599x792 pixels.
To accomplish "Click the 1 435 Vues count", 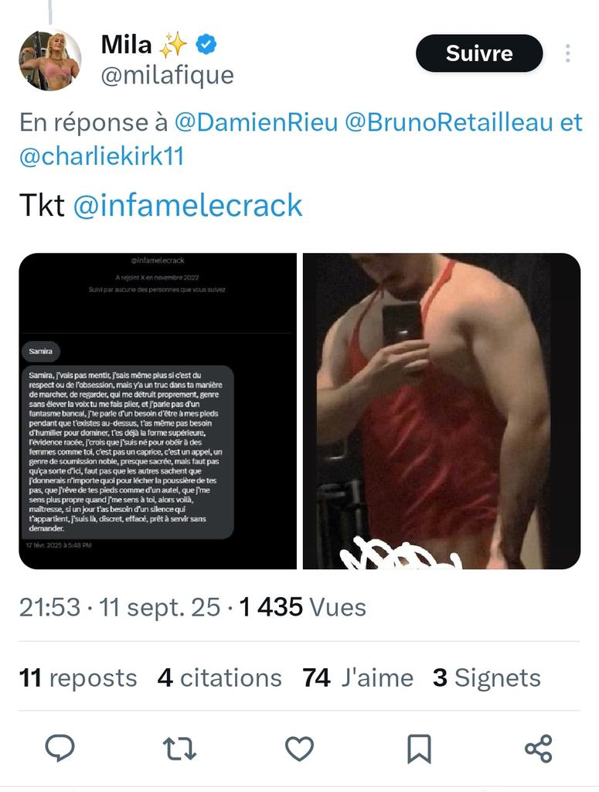I will (x=303, y=607).
